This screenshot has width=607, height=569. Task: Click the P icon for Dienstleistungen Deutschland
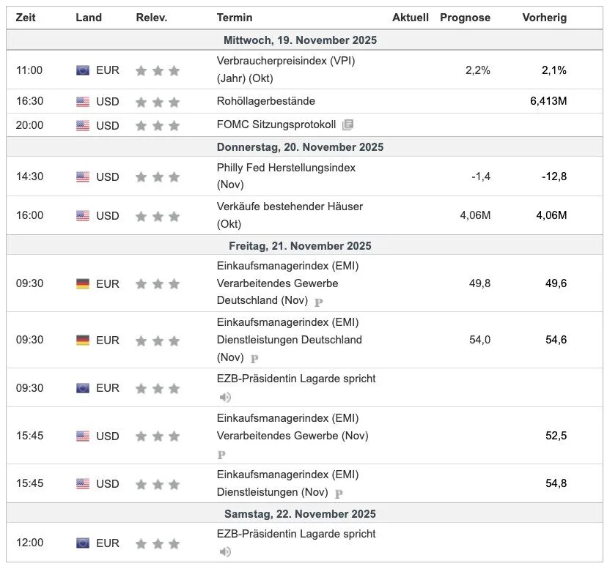pos(254,359)
